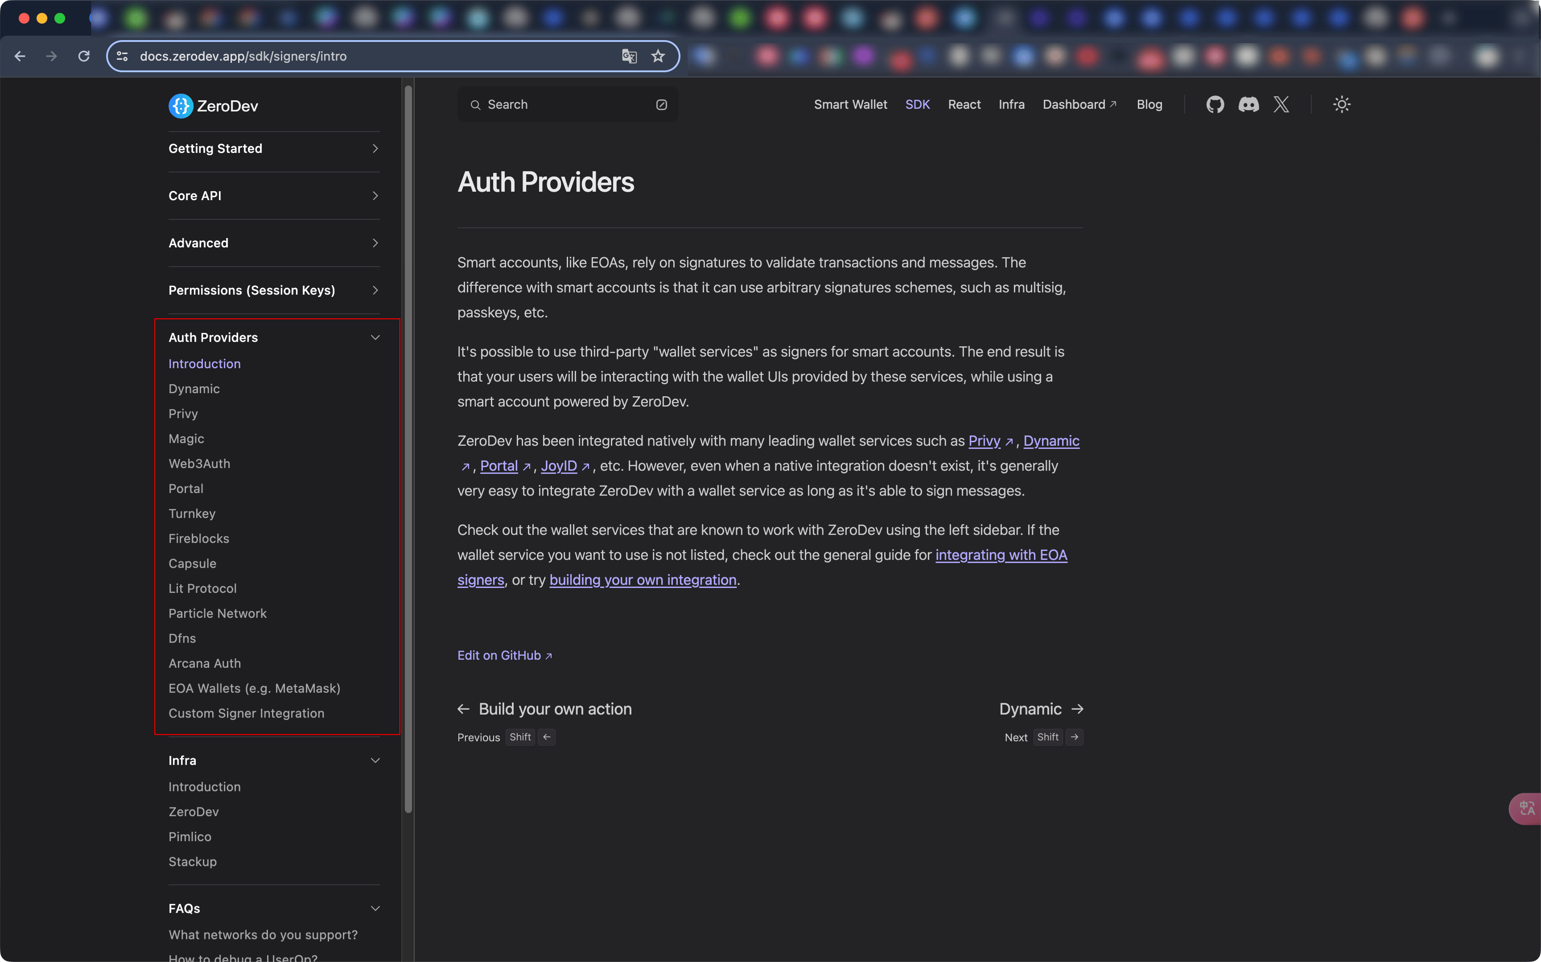This screenshot has width=1541, height=962.
Task: Select Magic in the sidebar
Action: click(186, 438)
